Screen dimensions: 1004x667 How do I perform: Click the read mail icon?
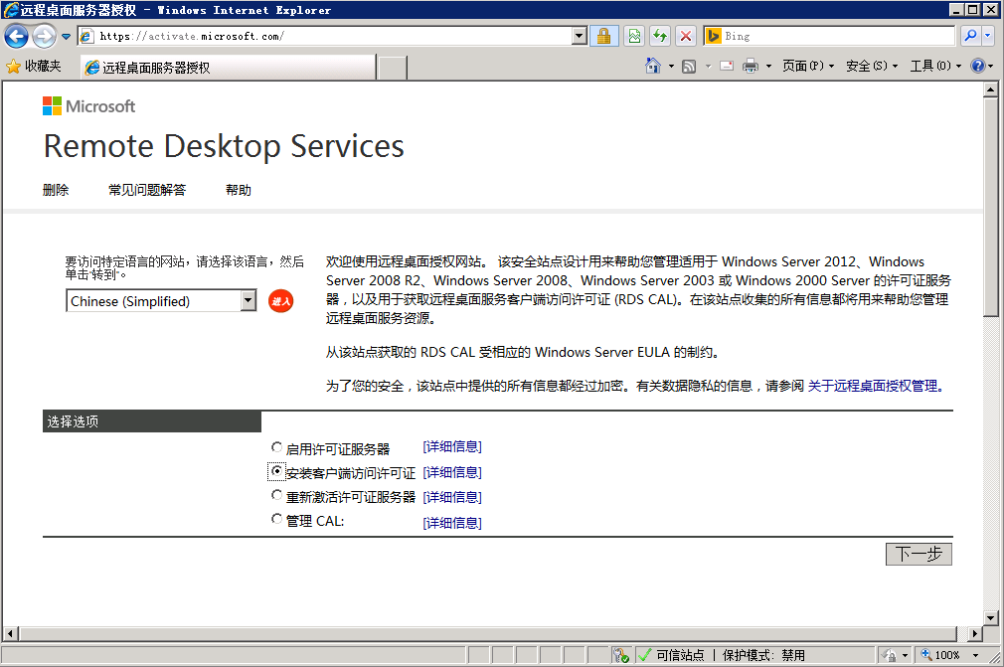[x=727, y=66]
